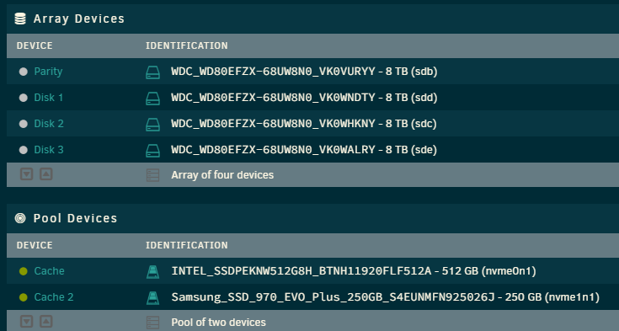Click IDENTIFICATION column header in Array Devices
This screenshot has width=619, height=331.
tap(187, 45)
